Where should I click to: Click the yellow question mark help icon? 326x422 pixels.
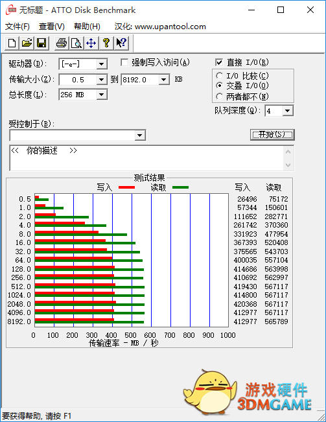coord(106,43)
